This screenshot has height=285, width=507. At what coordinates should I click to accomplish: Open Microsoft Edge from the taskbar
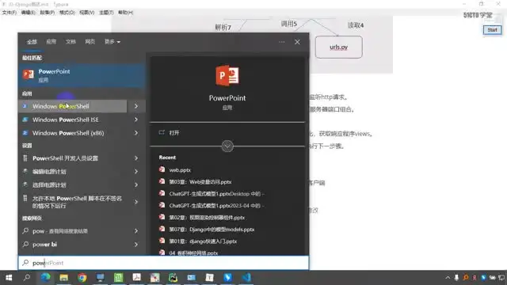45,278
